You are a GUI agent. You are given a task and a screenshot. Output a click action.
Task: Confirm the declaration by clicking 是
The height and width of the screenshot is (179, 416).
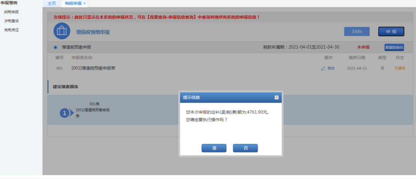(214, 148)
